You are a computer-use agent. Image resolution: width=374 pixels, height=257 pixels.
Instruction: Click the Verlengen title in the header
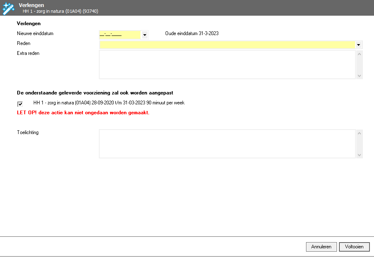coord(31,5)
